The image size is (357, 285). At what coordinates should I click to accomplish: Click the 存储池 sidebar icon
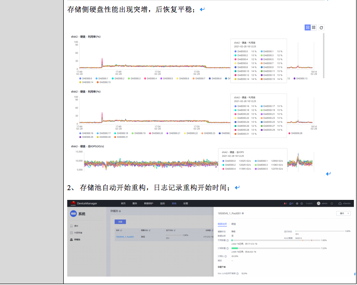pyautogui.click(x=72, y=240)
